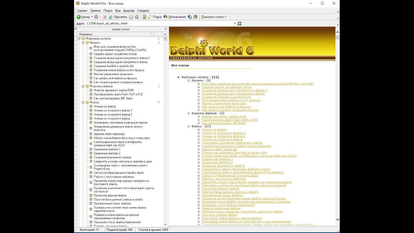Open the Показать статьи dropdown
414x233 pixels.
[x=213, y=17]
